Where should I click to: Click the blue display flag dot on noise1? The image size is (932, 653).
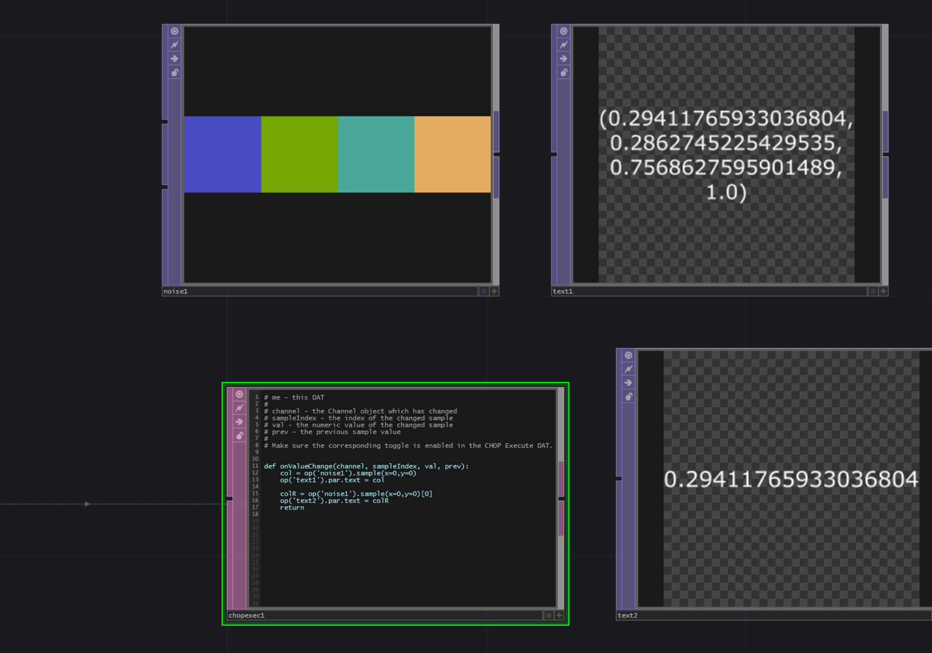click(484, 291)
